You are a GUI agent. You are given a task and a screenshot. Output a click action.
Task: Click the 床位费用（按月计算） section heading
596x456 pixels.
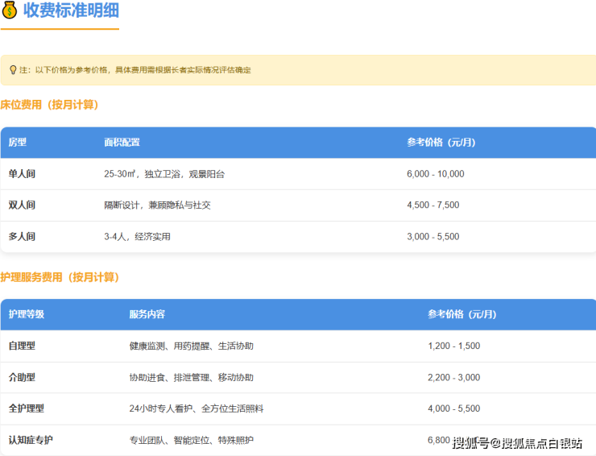(49, 105)
